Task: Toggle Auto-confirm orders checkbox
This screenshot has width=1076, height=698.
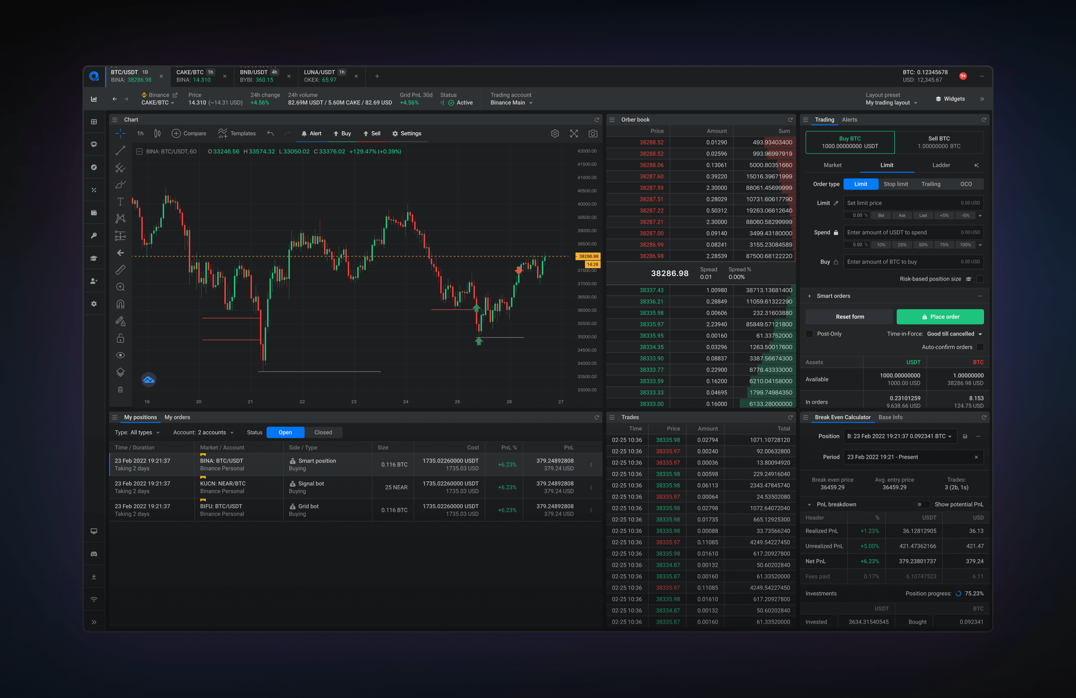Action: click(980, 347)
